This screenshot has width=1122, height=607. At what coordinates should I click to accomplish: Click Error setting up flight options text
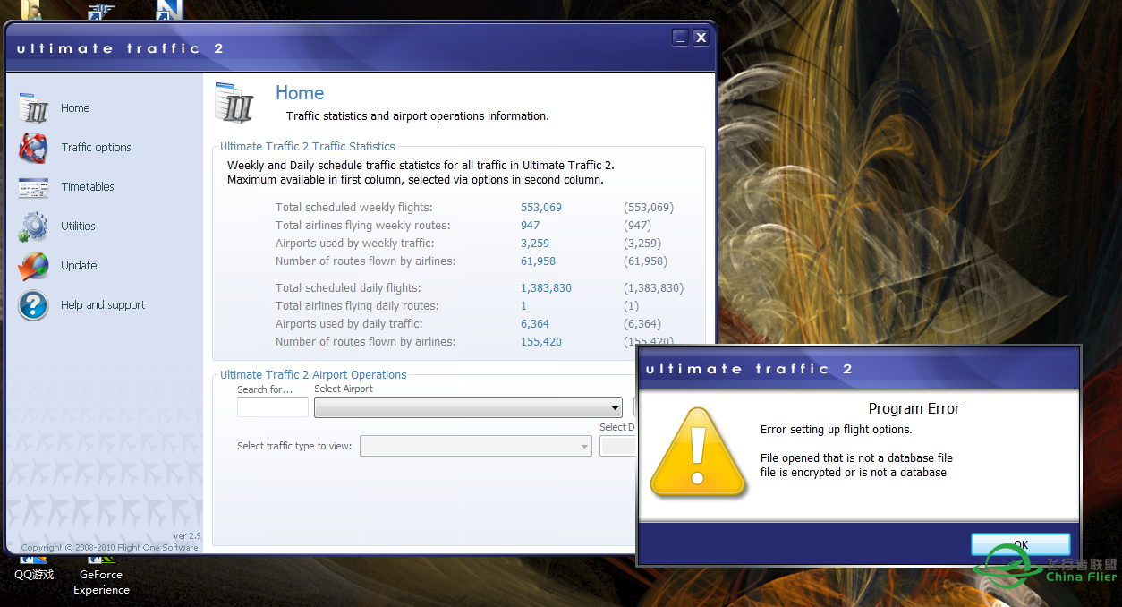836,430
